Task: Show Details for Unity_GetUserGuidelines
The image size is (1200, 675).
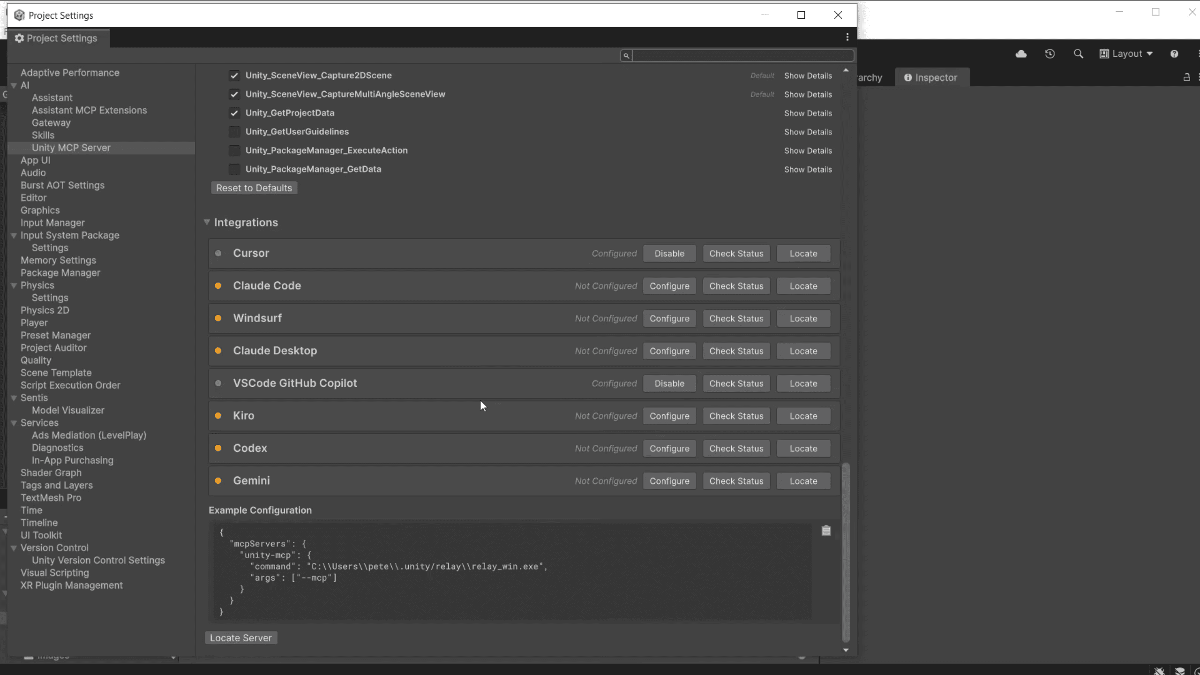Action: pos(808,132)
